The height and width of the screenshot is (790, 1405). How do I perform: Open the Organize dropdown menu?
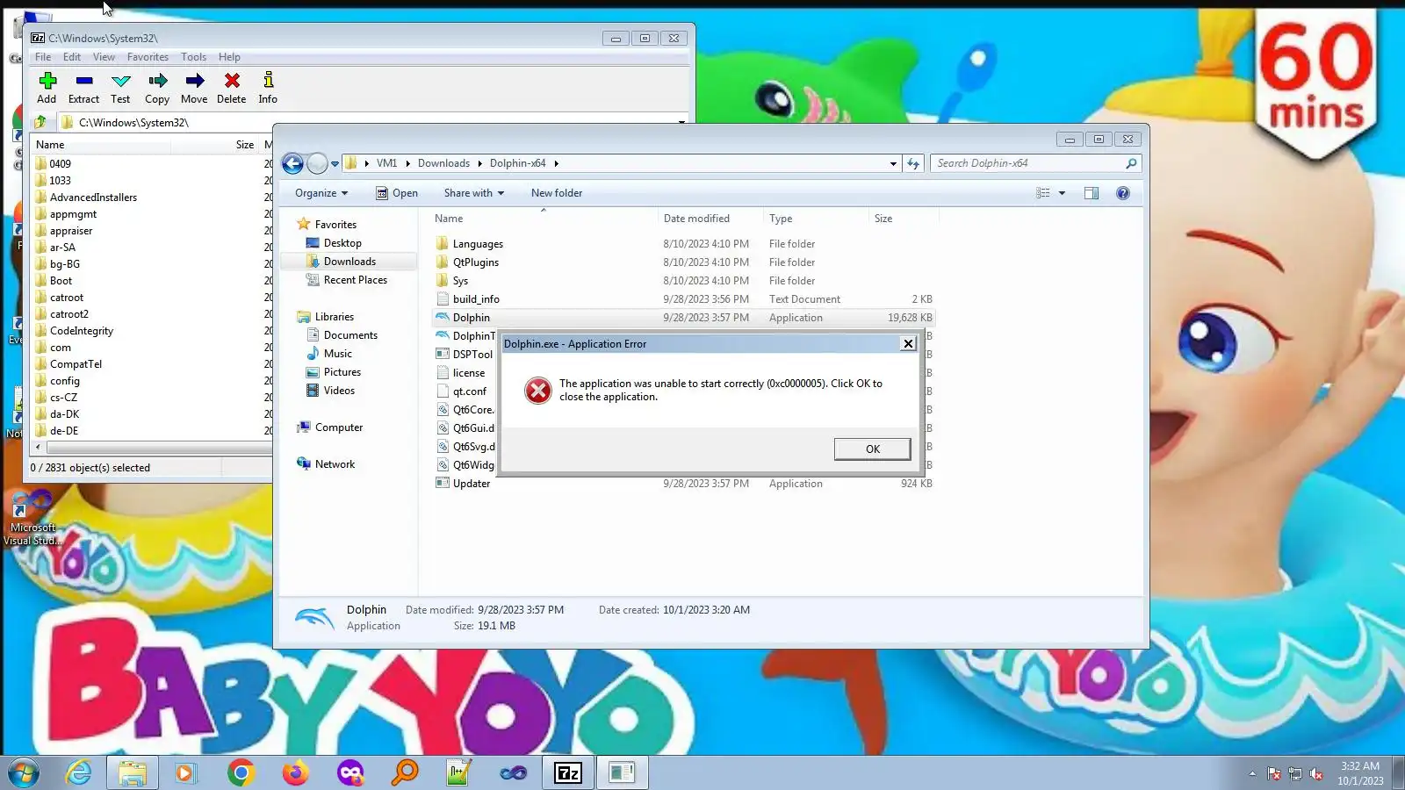(321, 193)
